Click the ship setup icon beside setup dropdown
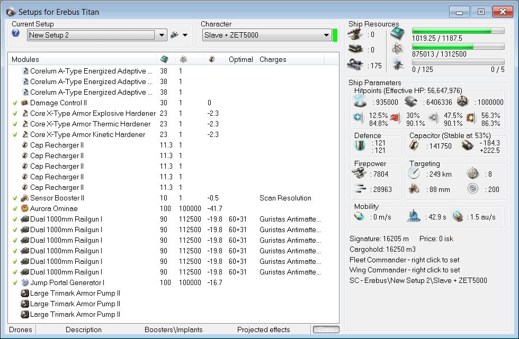 (x=174, y=35)
